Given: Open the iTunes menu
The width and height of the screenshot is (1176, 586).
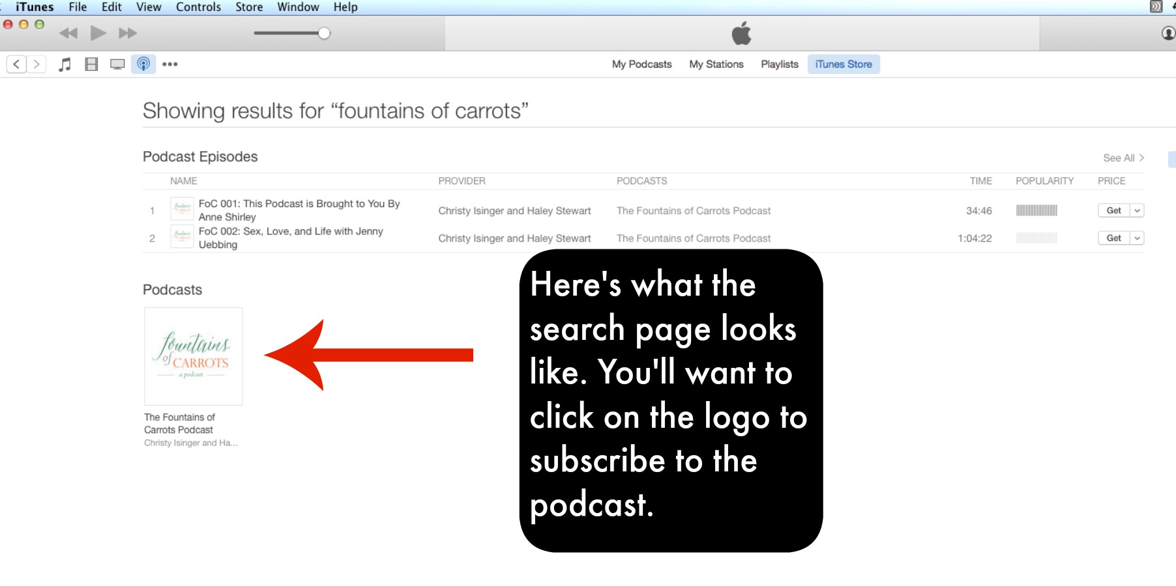Looking at the screenshot, I should (35, 7).
